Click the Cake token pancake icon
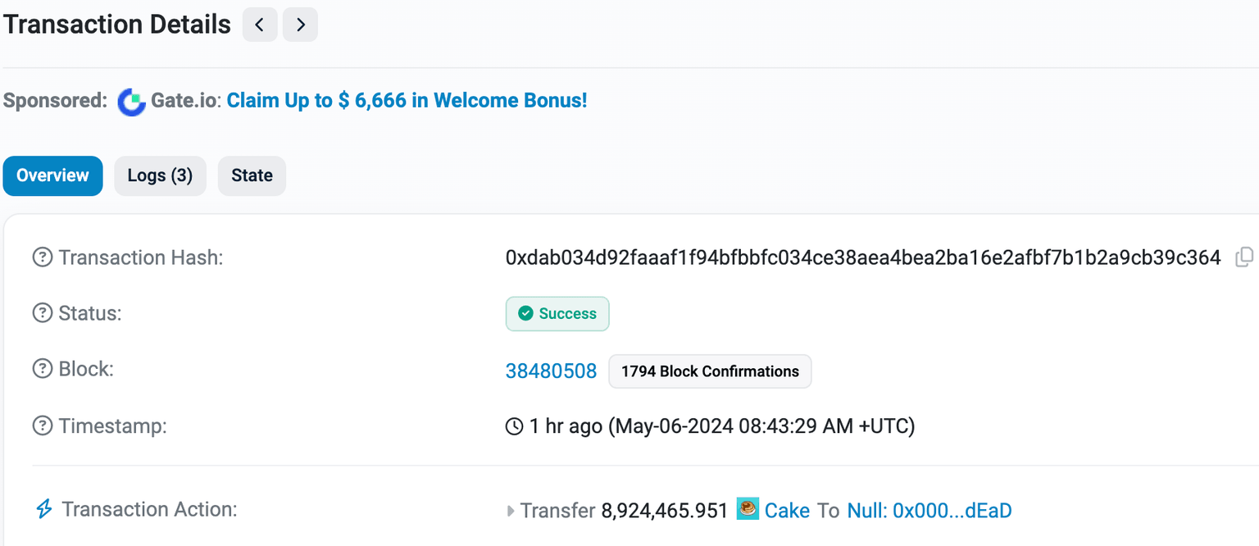This screenshot has height=546, width=1259. (748, 509)
